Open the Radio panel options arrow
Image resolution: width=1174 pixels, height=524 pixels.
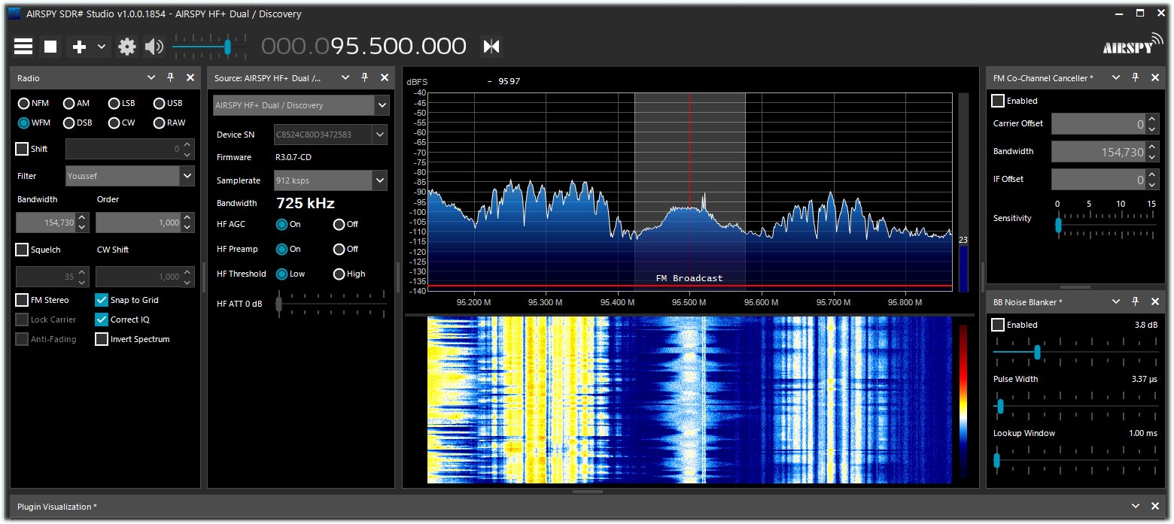tap(151, 77)
